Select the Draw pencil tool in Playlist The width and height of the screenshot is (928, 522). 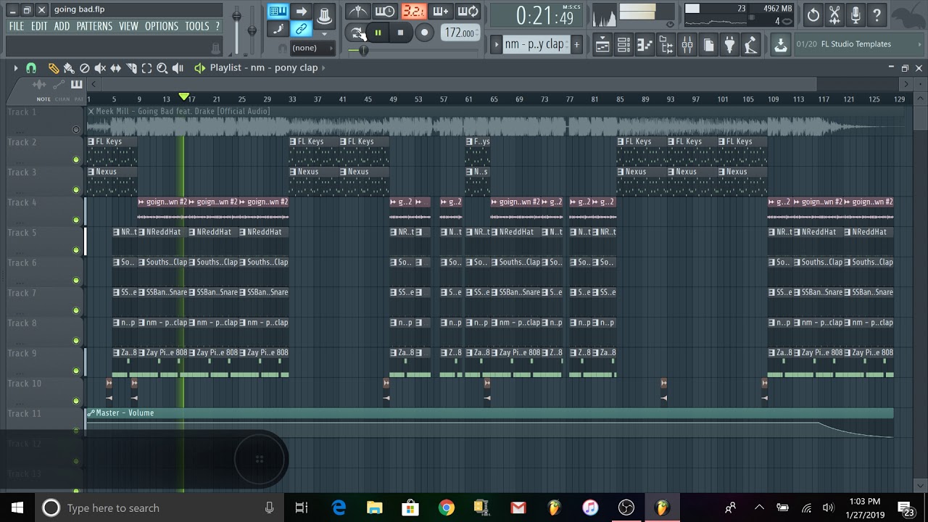pos(54,67)
